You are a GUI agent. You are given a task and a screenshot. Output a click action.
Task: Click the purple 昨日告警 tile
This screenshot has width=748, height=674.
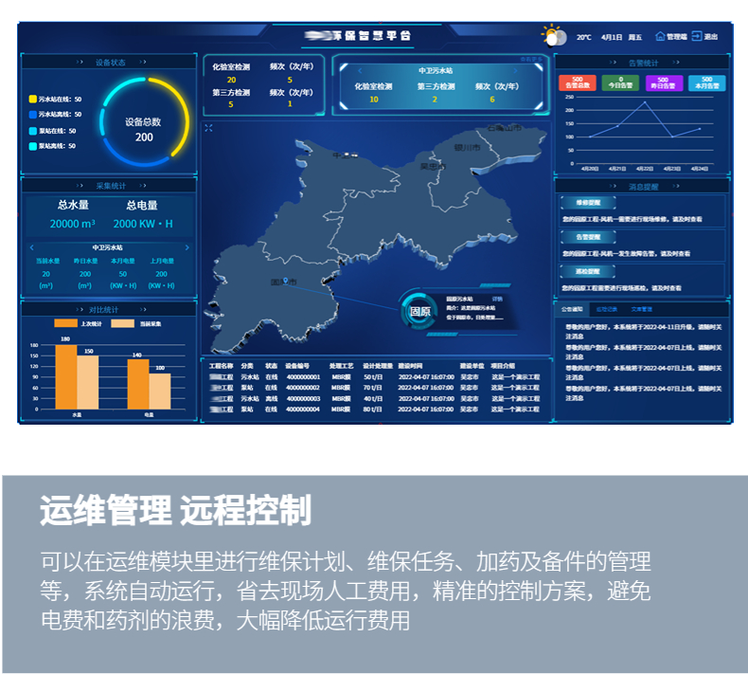tap(664, 83)
